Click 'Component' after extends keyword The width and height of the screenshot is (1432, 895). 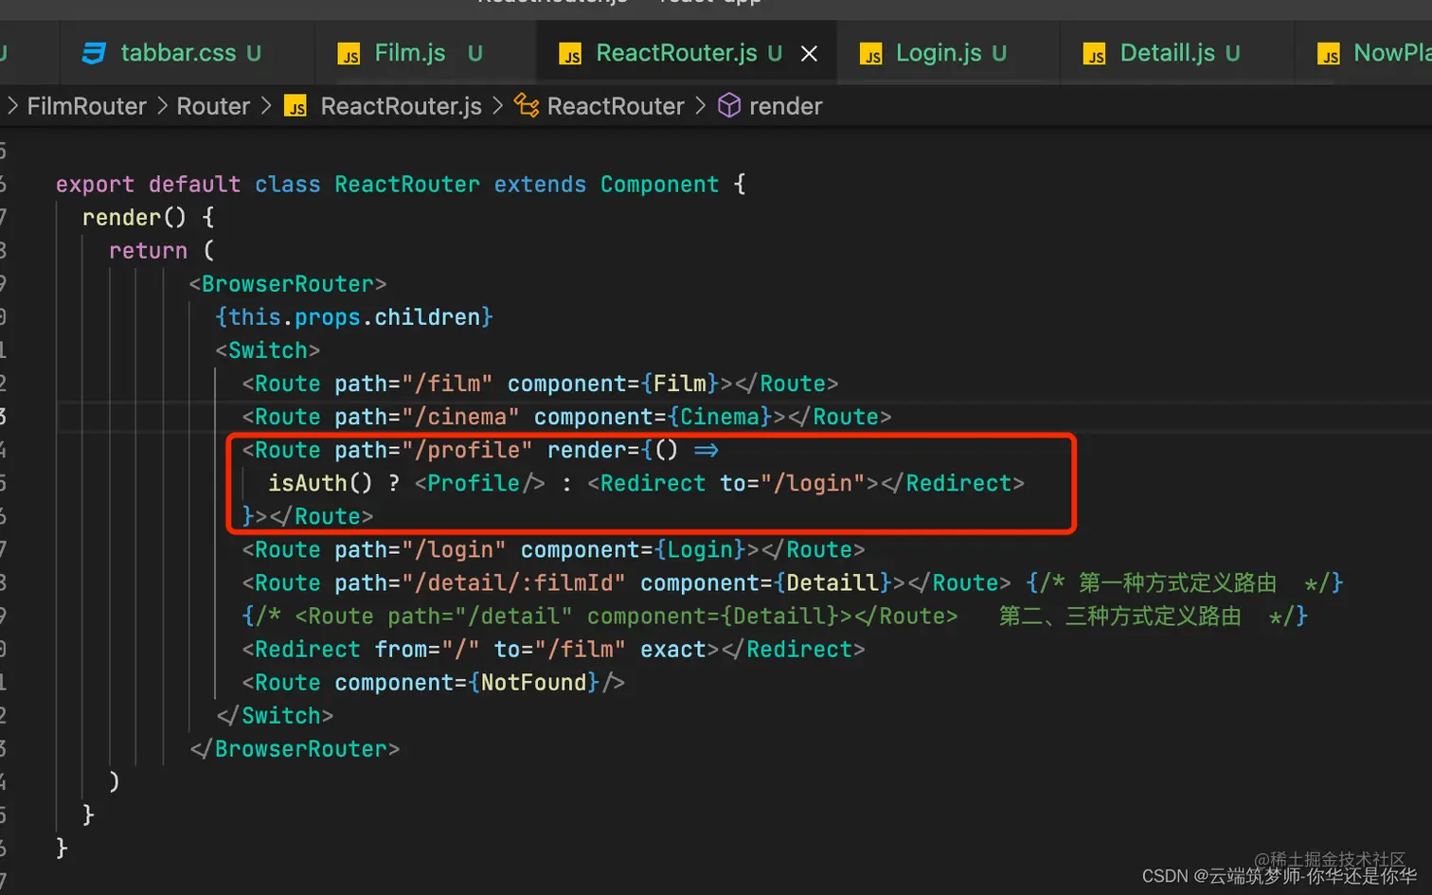660,185
